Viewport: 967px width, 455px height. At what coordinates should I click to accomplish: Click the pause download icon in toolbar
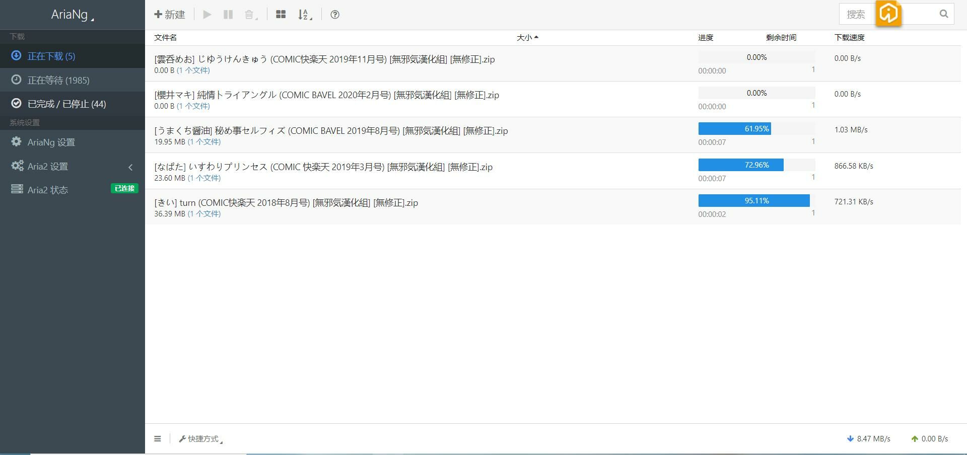[228, 15]
